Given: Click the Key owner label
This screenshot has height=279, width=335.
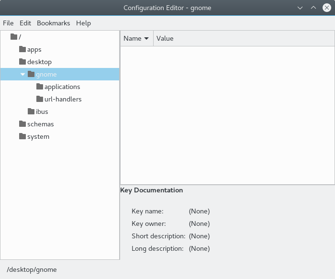Looking at the screenshot, I should (148, 223).
